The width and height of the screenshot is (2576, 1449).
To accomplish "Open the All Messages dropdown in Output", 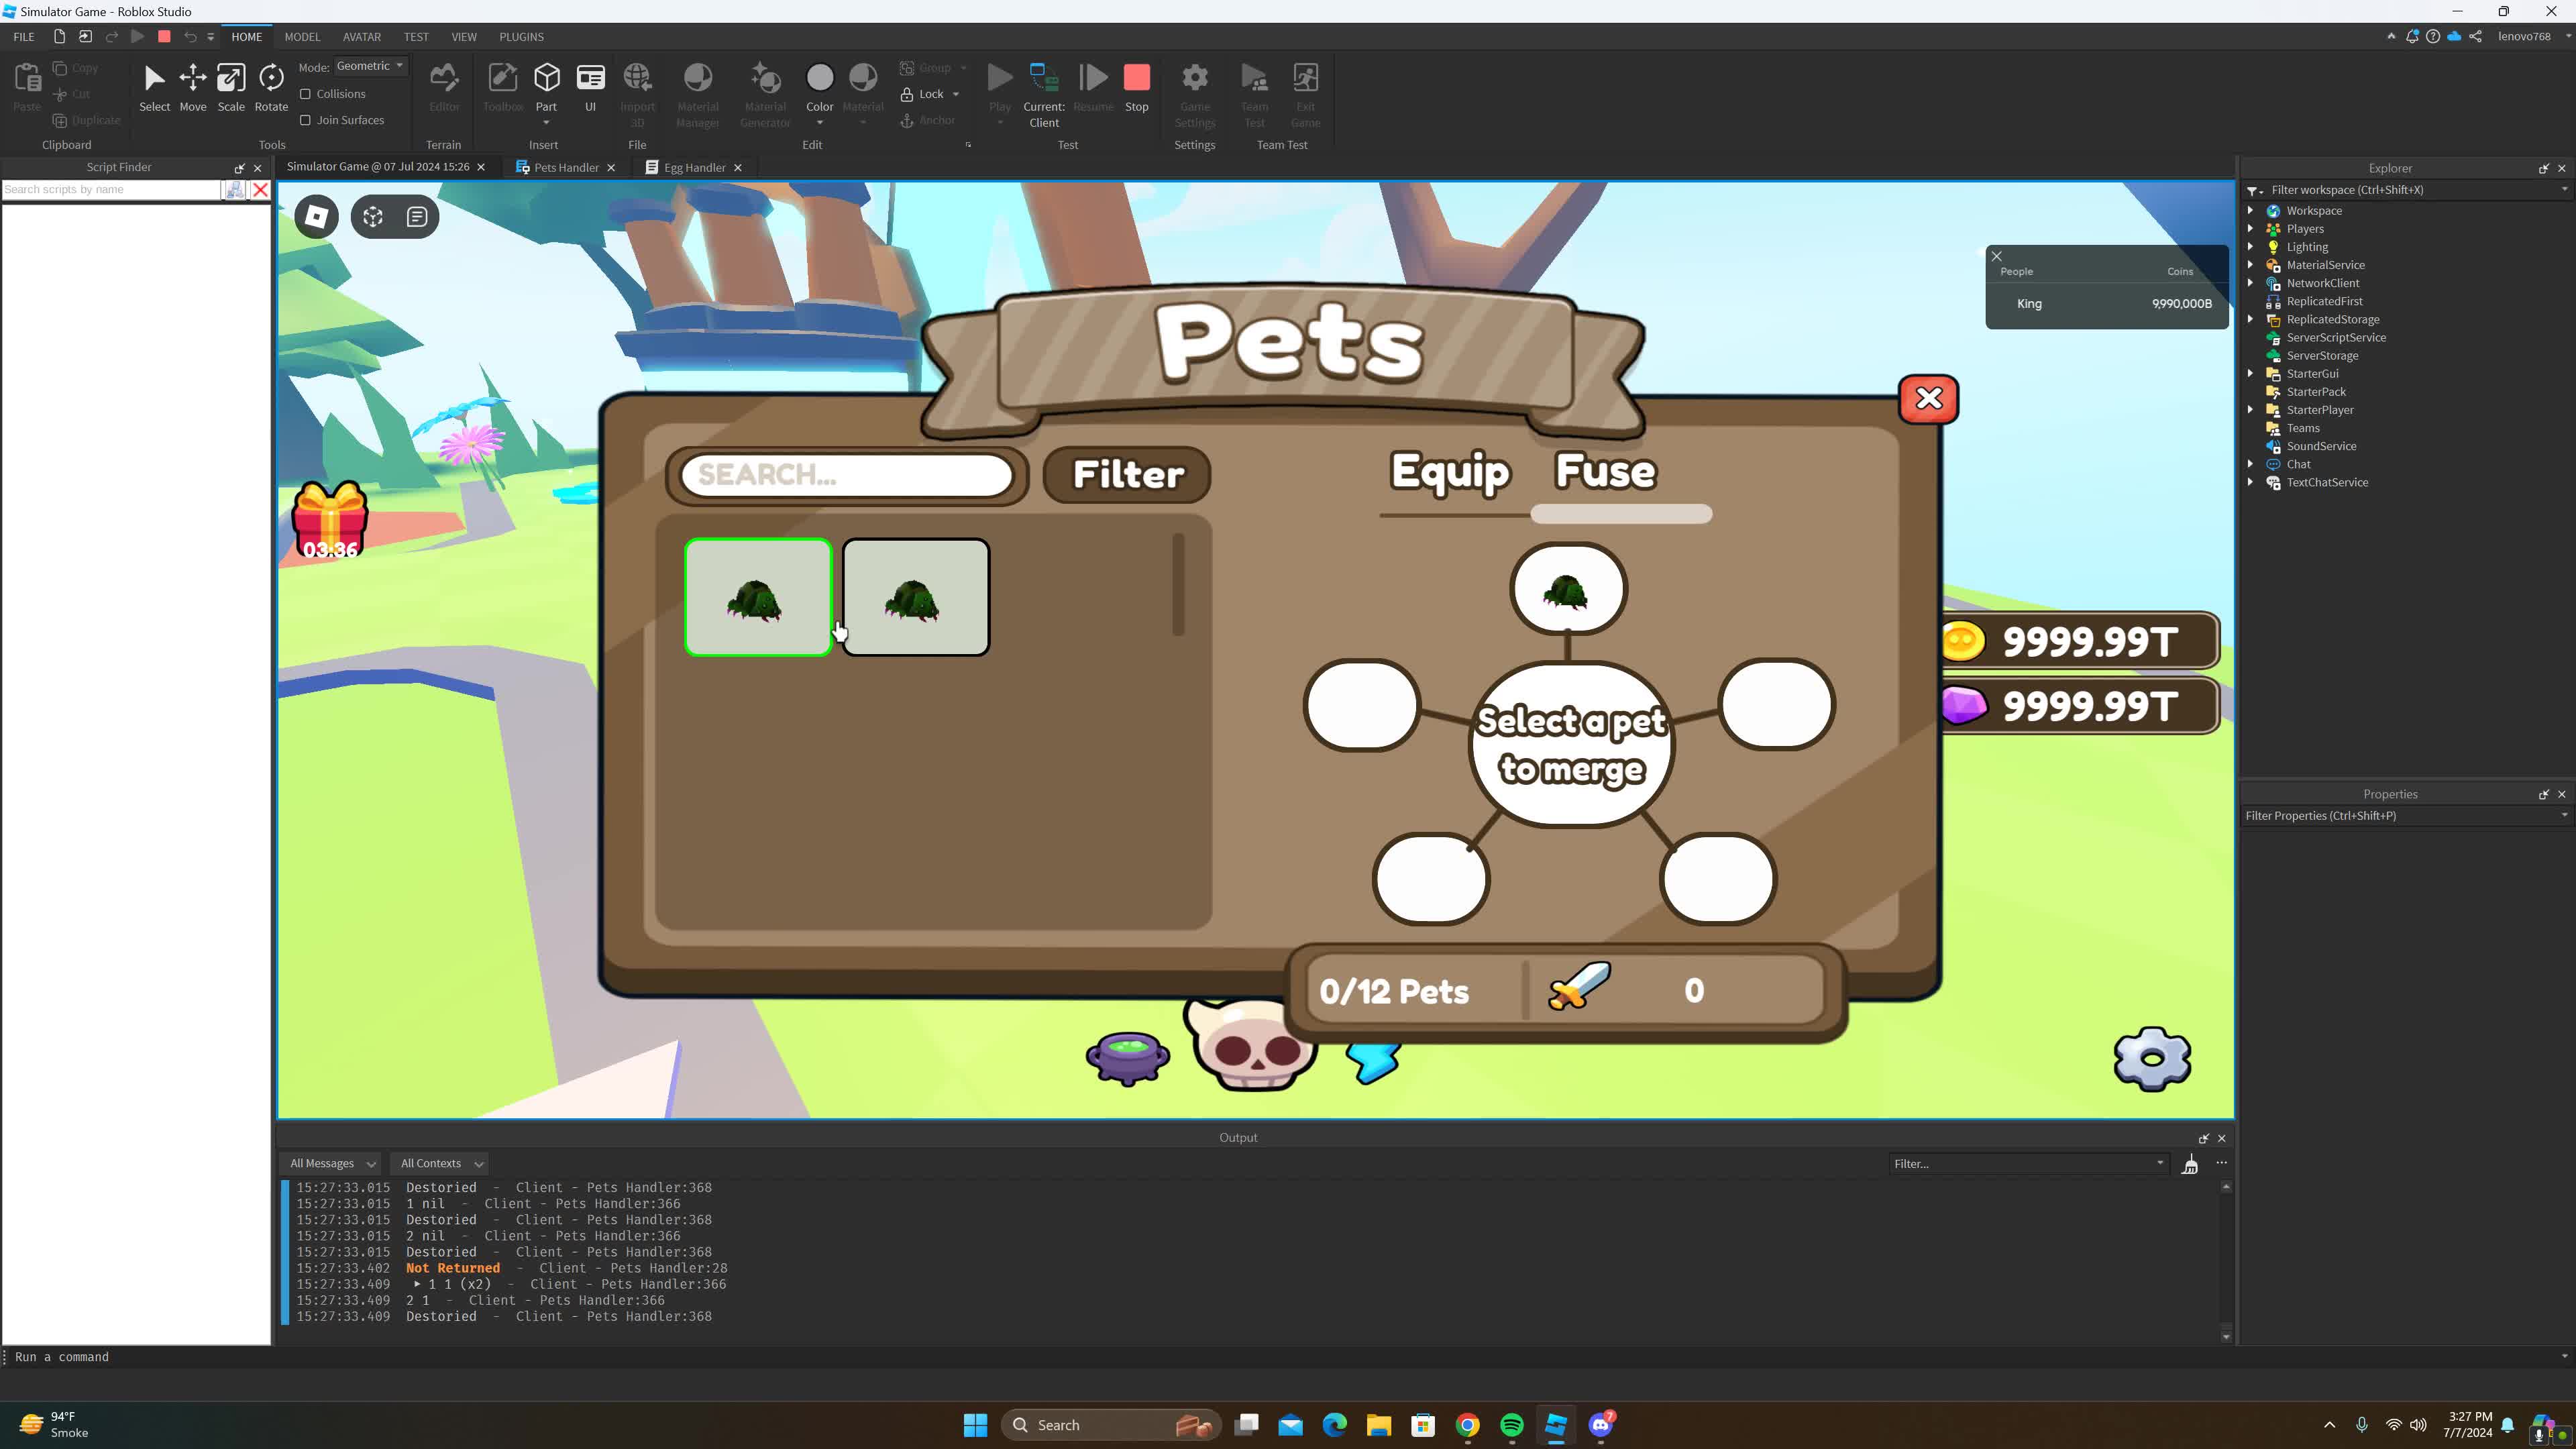I will 330,1163.
